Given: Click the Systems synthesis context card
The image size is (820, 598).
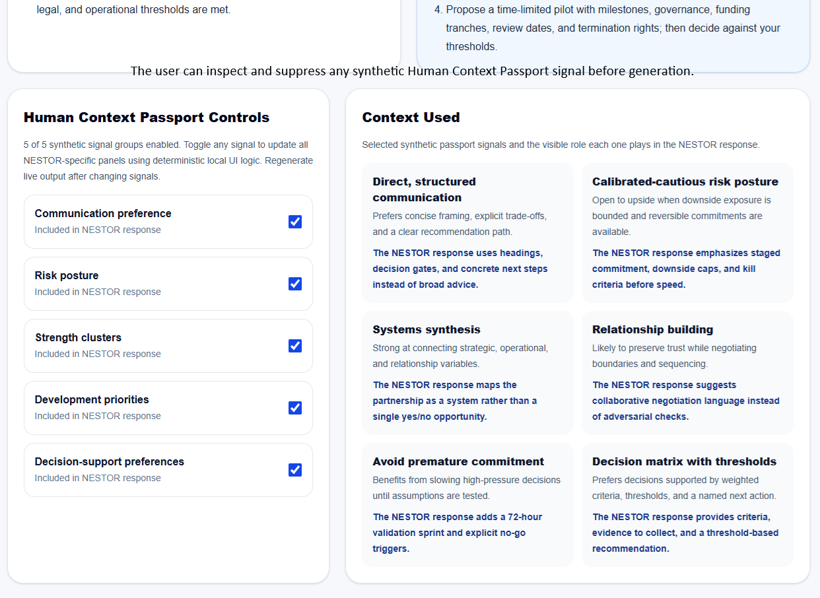Looking at the screenshot, I should tap(467, 373).
